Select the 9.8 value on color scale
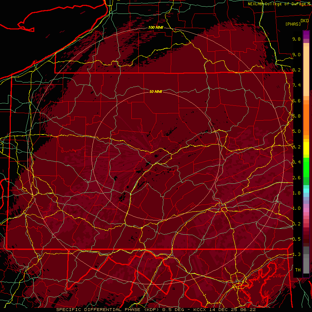312x312 pixels. [296, 39]
